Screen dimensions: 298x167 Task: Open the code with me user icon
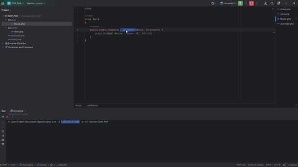[x=265, y=3]
